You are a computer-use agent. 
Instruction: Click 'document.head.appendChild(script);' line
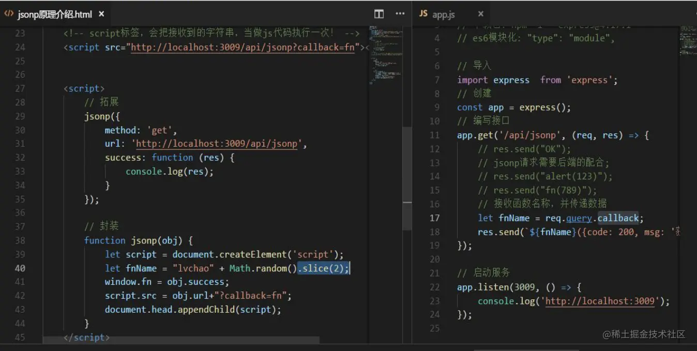pos(193,309)
